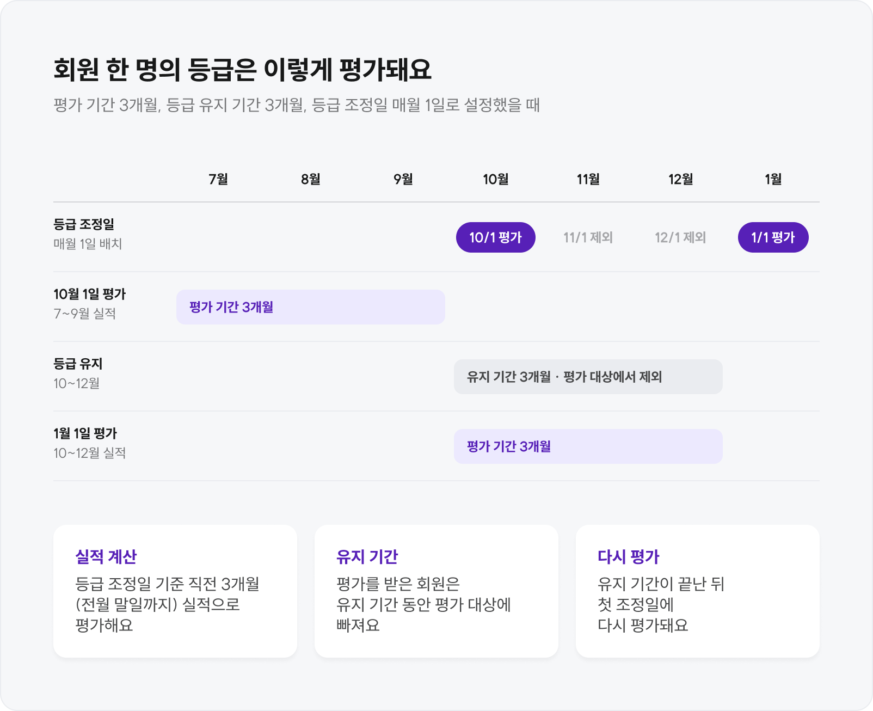Click the '1/1 평가' purple pill

coord(773,237)
